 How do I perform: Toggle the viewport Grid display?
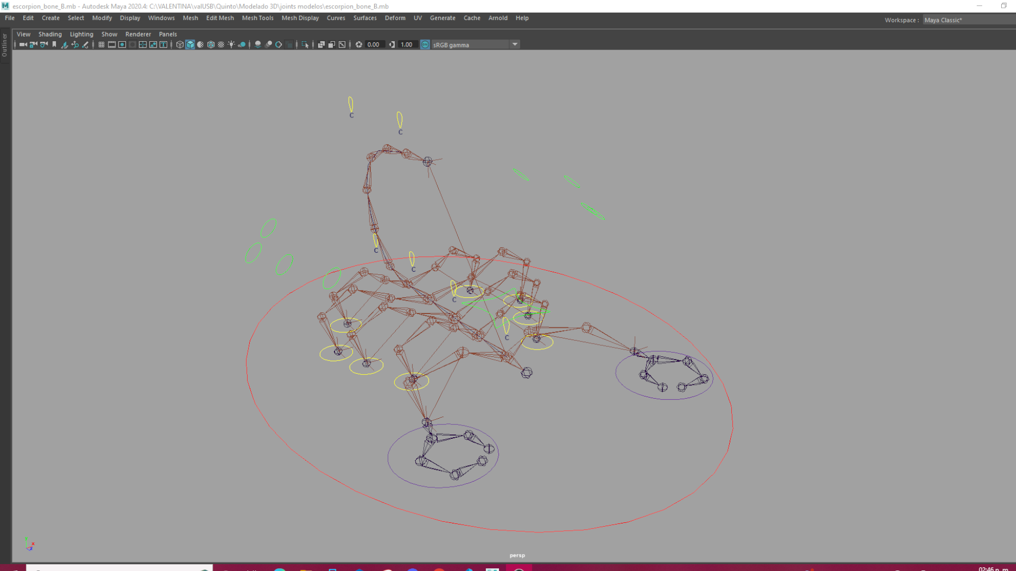[x=101, y=44]
